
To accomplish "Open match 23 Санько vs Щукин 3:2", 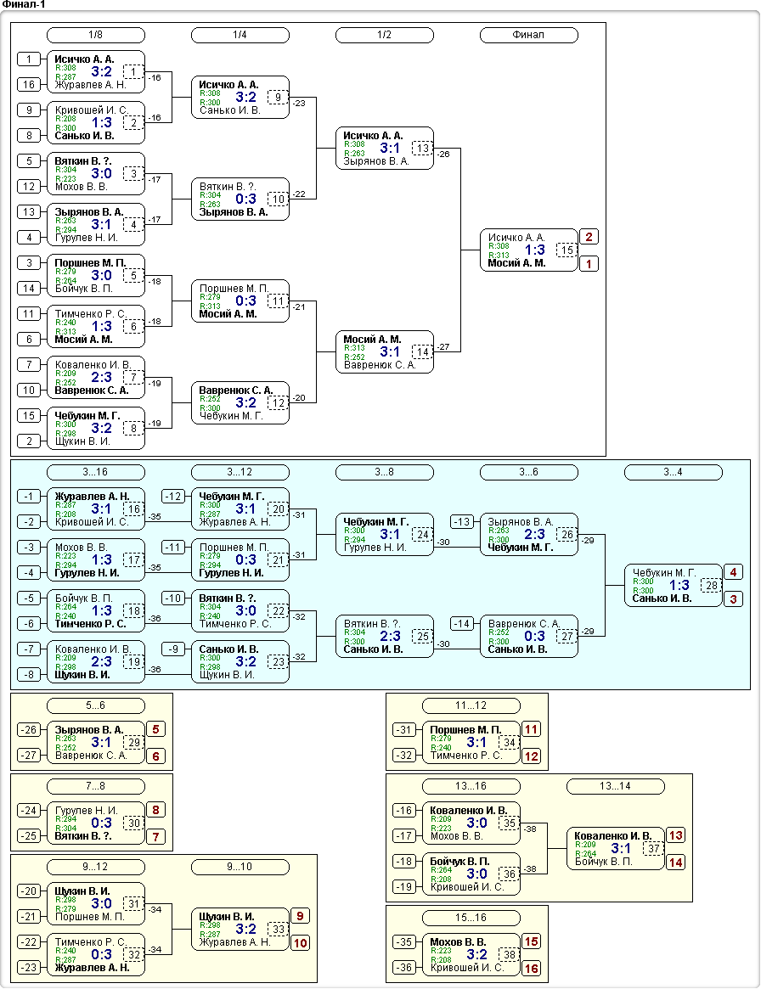I will coord(240,662).
